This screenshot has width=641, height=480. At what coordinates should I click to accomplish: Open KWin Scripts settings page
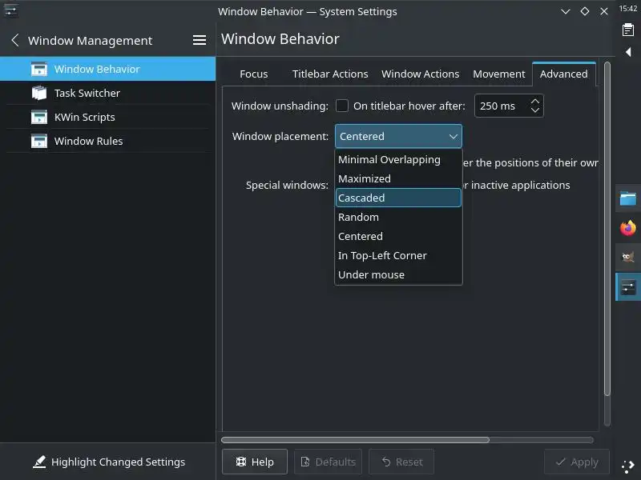point(108,117)
